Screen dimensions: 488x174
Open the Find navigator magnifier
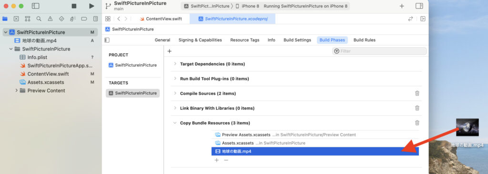click(39, 19)
